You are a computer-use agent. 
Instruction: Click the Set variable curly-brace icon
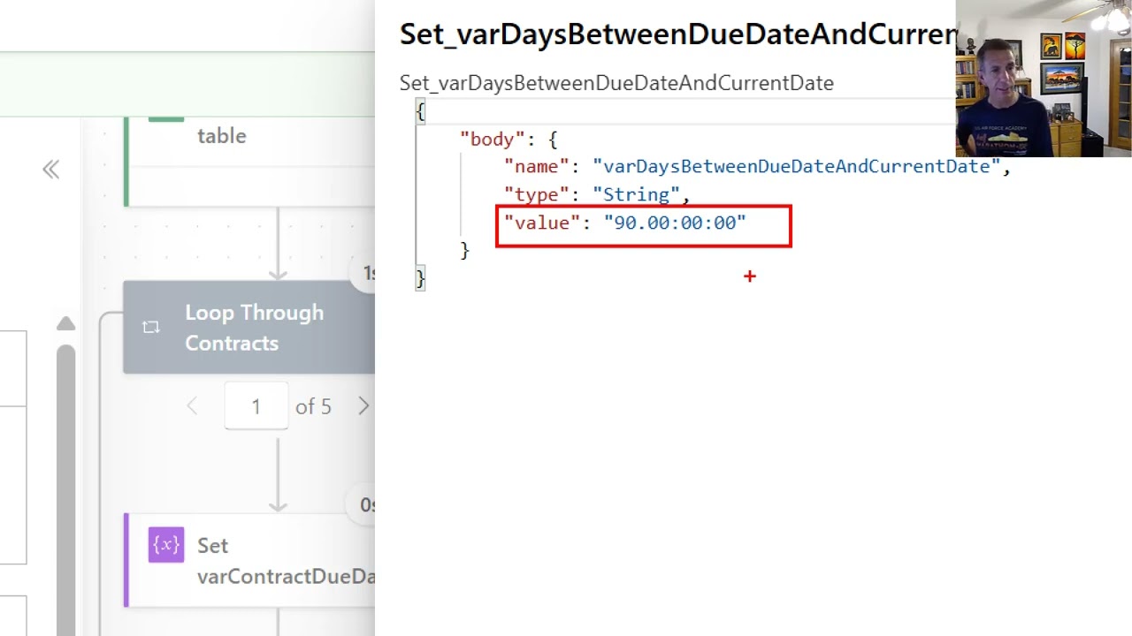(166, 545)
